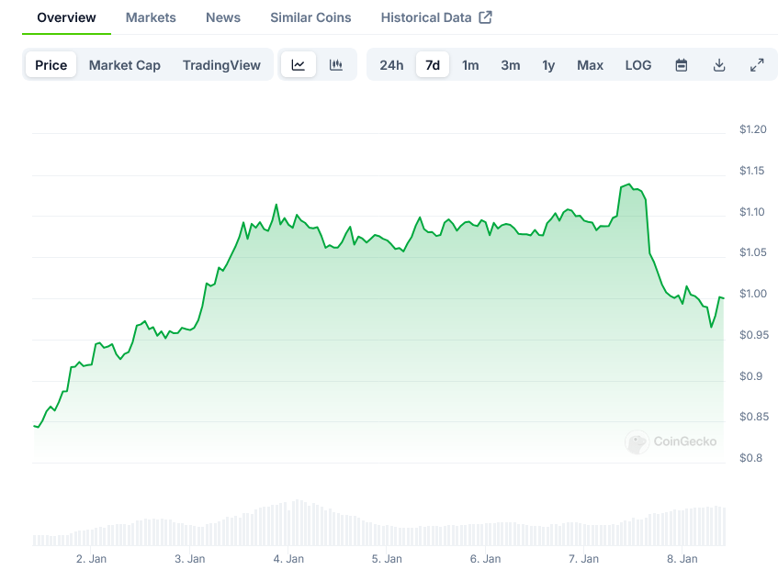Select the Price chart mode

pos(51,65)
